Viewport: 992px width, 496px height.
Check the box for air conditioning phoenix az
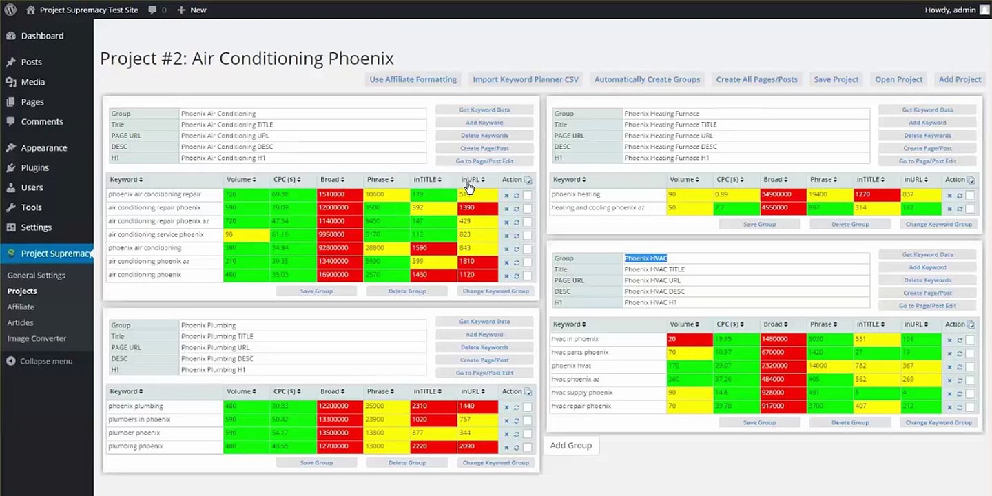(x=528, y=262)
